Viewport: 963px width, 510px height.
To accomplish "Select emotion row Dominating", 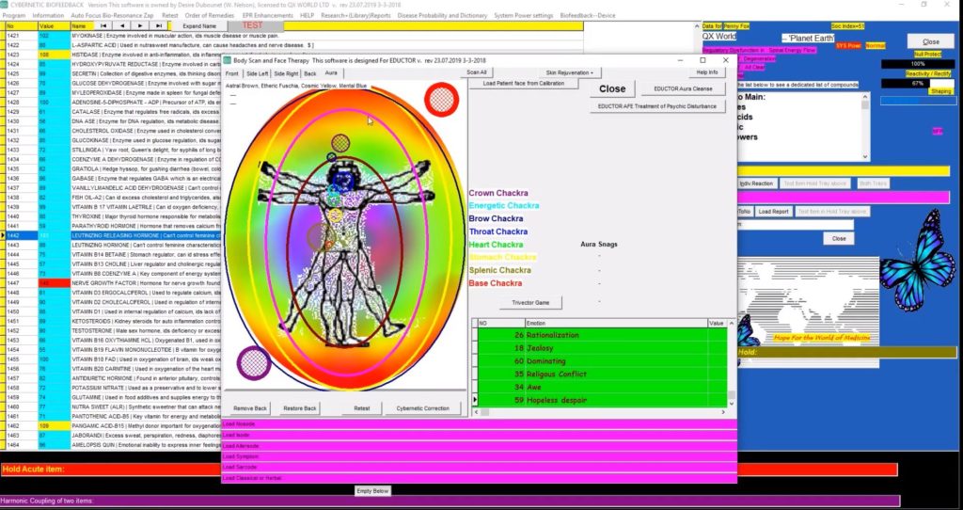I will (602, 361).
